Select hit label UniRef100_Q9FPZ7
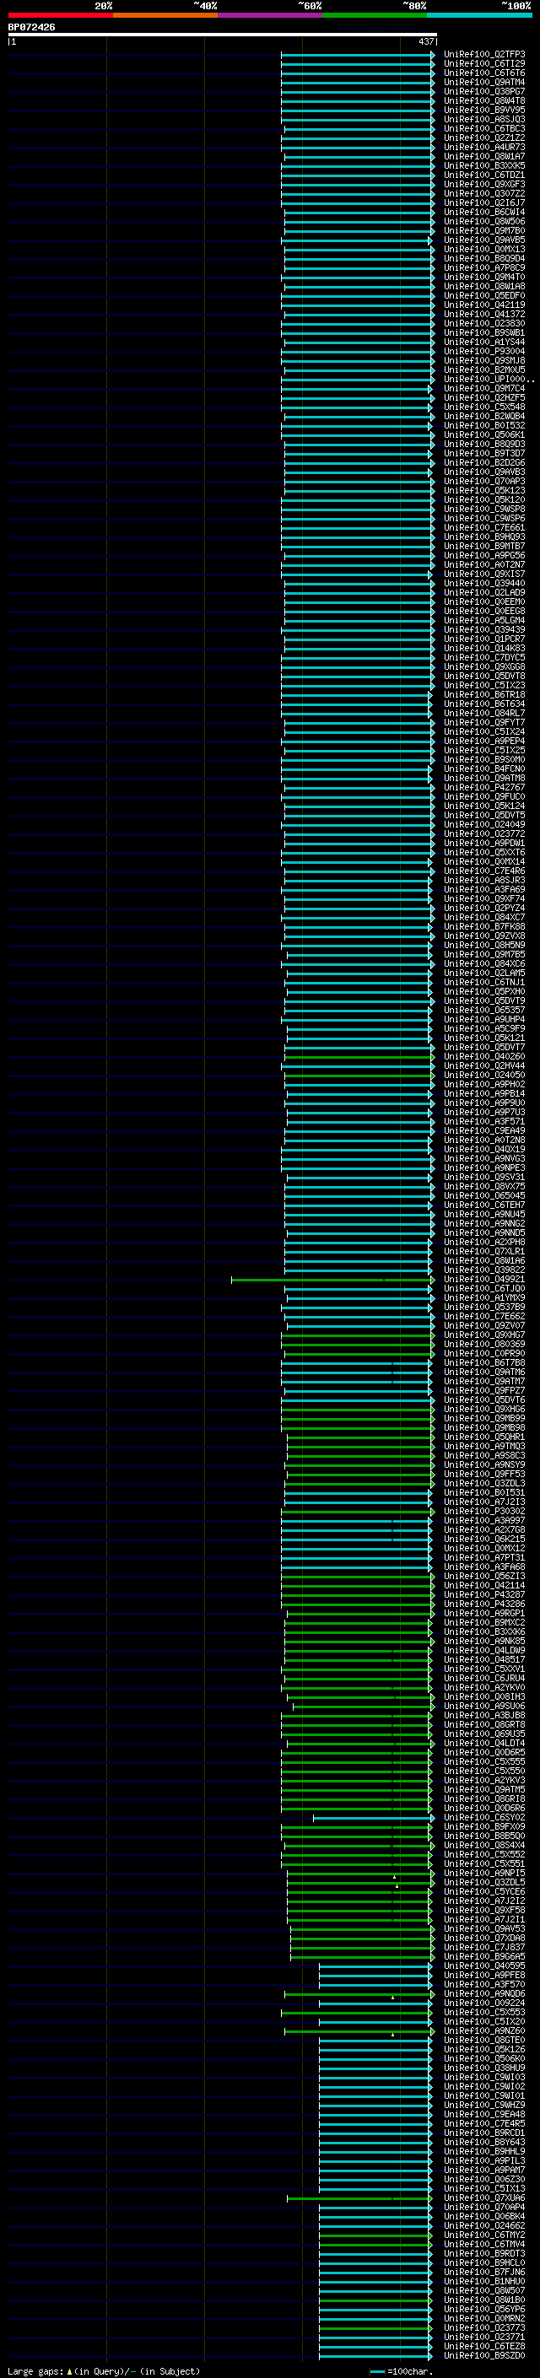Image resolution: width=540 pixels, height=2378 pixels. [483, 1390]
